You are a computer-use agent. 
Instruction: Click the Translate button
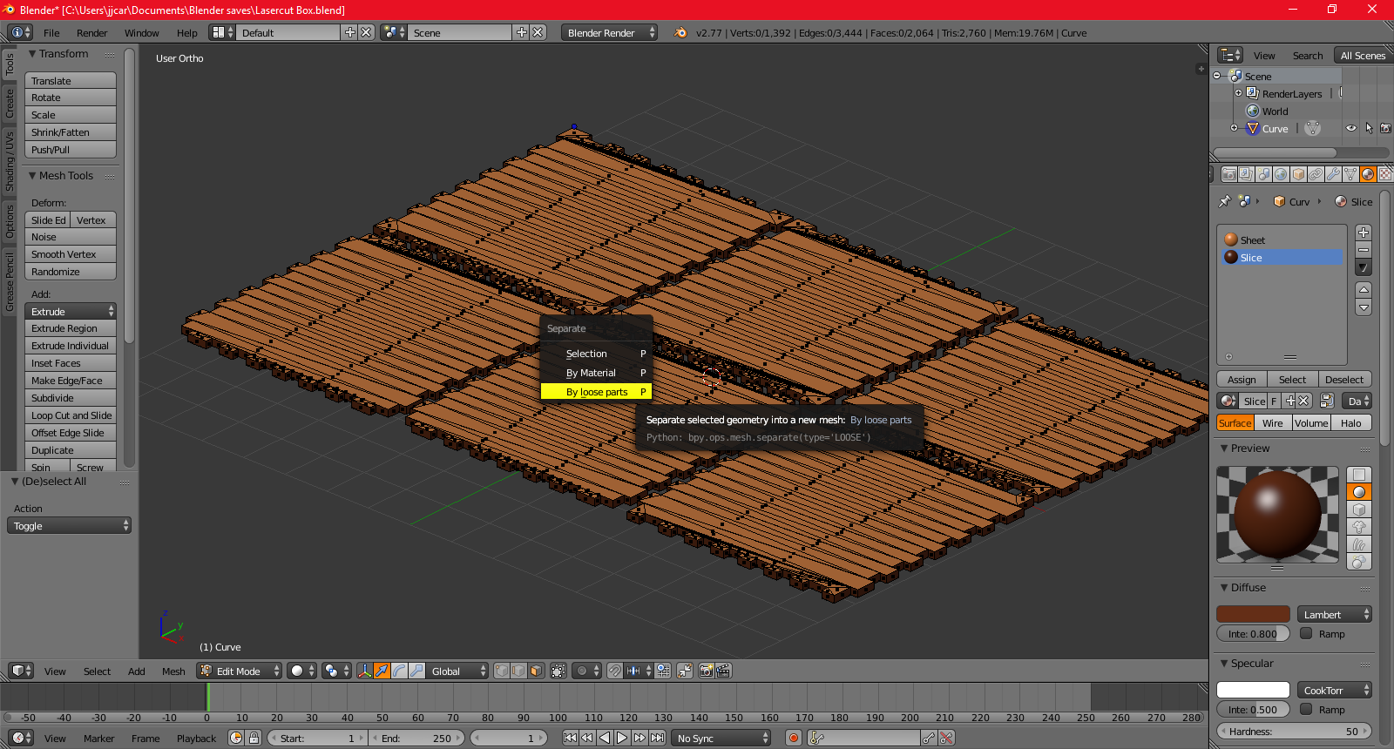point(71,81)
